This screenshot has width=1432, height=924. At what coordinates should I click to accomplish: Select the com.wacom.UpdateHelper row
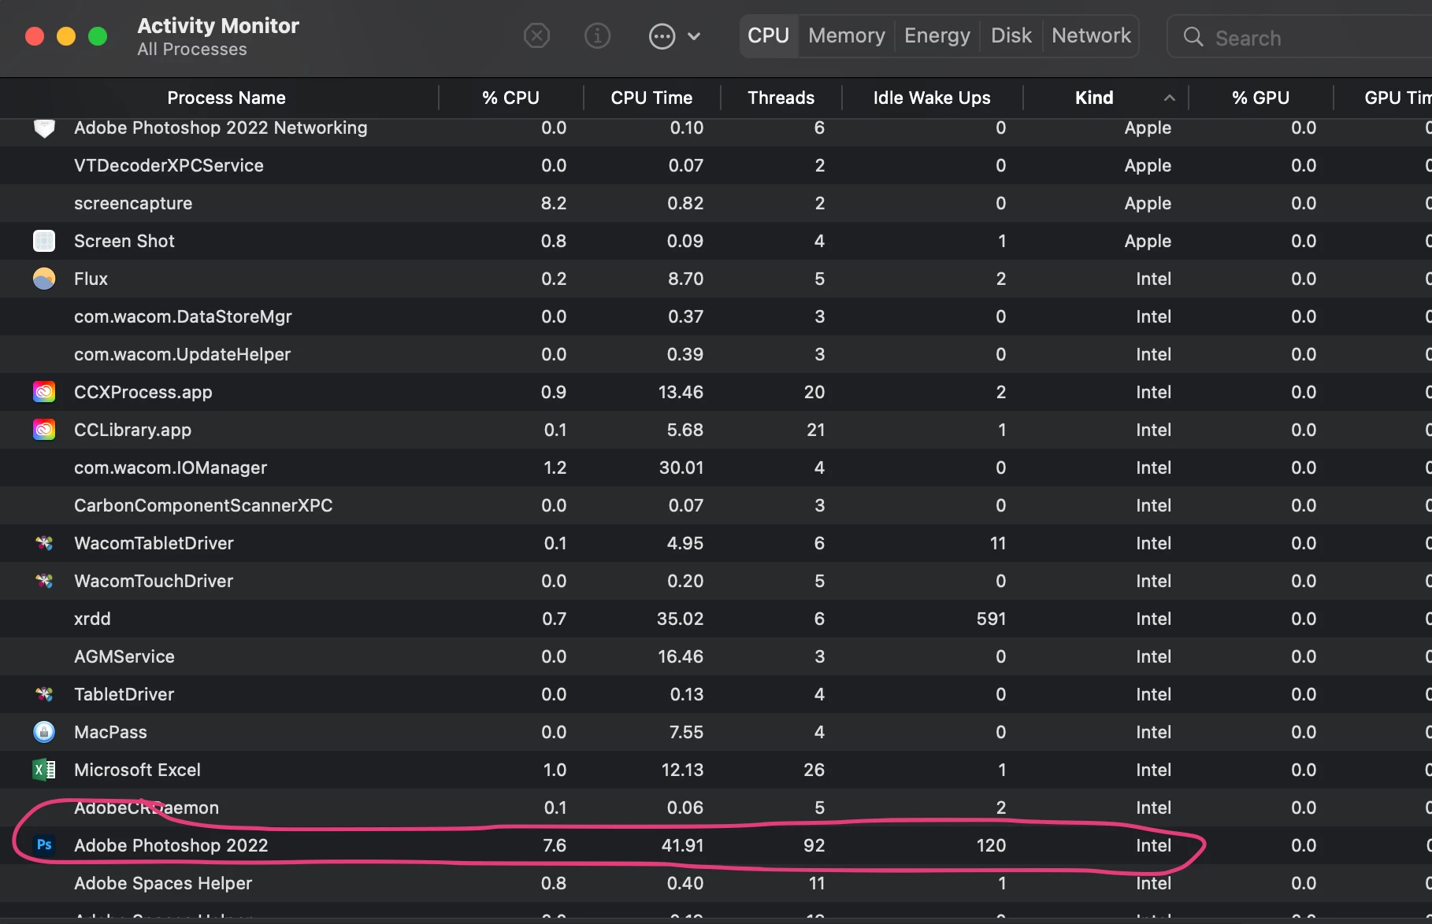point(716,354)
